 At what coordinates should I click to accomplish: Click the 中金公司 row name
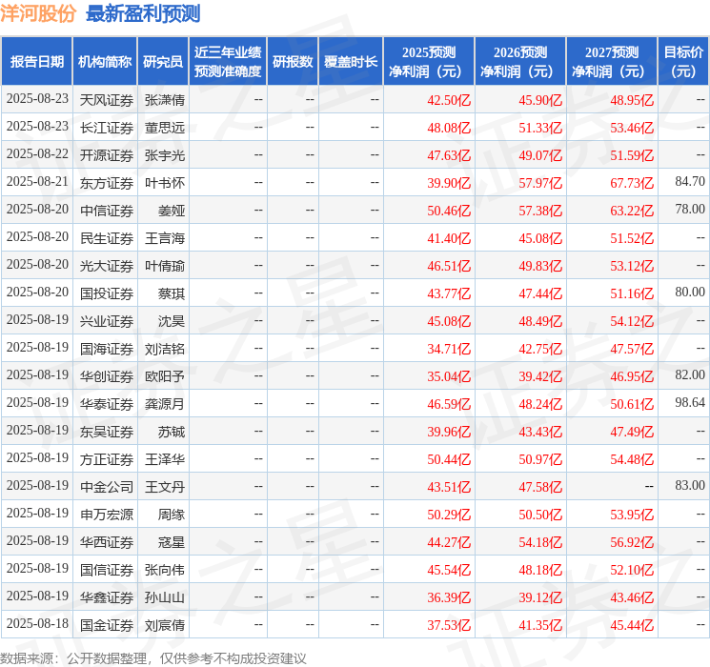pyautogui.click(x=106, y=486)
